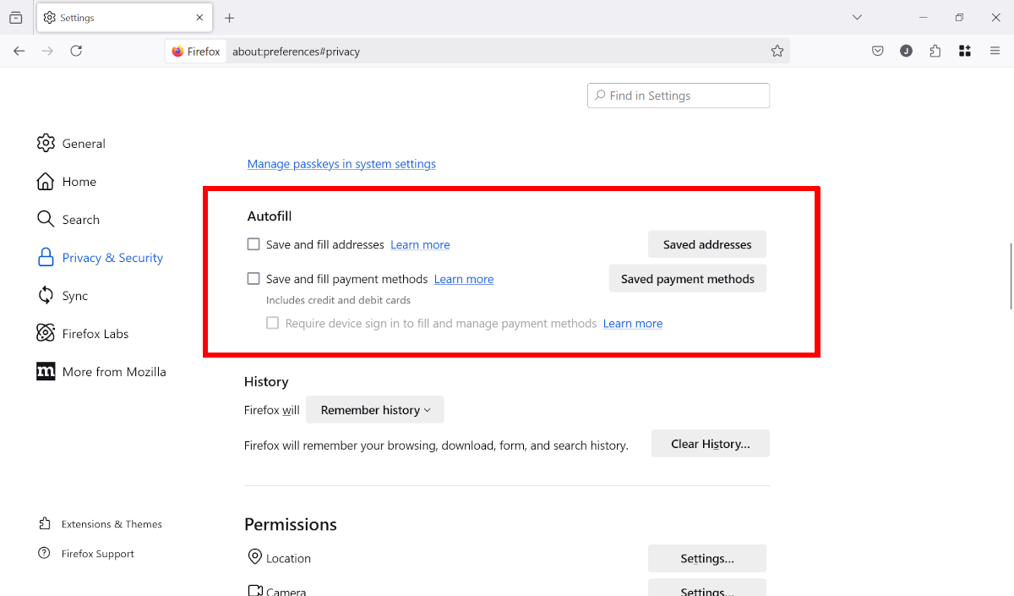
Task: Click the Find in Settings search field
Action: click(x=679, y=95)
